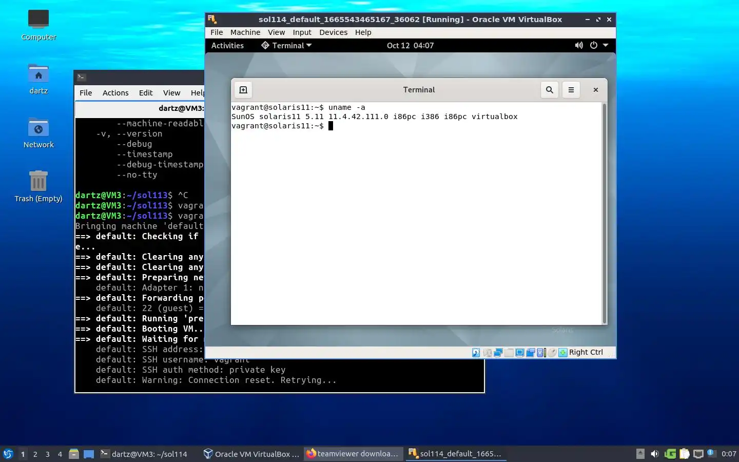739x462 pixels.
Task: Click keyboard capture arrow icon in VirtualBox status bar
Action: 563,353
